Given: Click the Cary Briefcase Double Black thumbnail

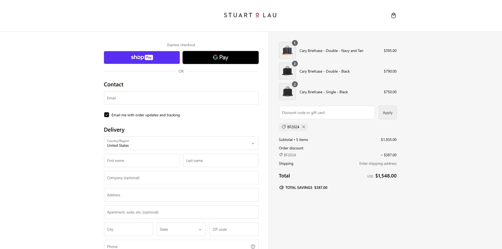Looking at the screenshot, I should (x=287, y=71).
